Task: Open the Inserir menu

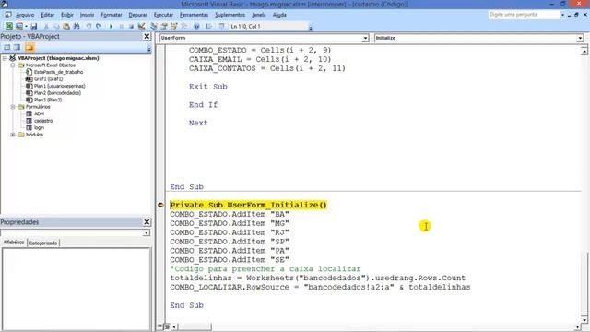Action: [87, 15]
